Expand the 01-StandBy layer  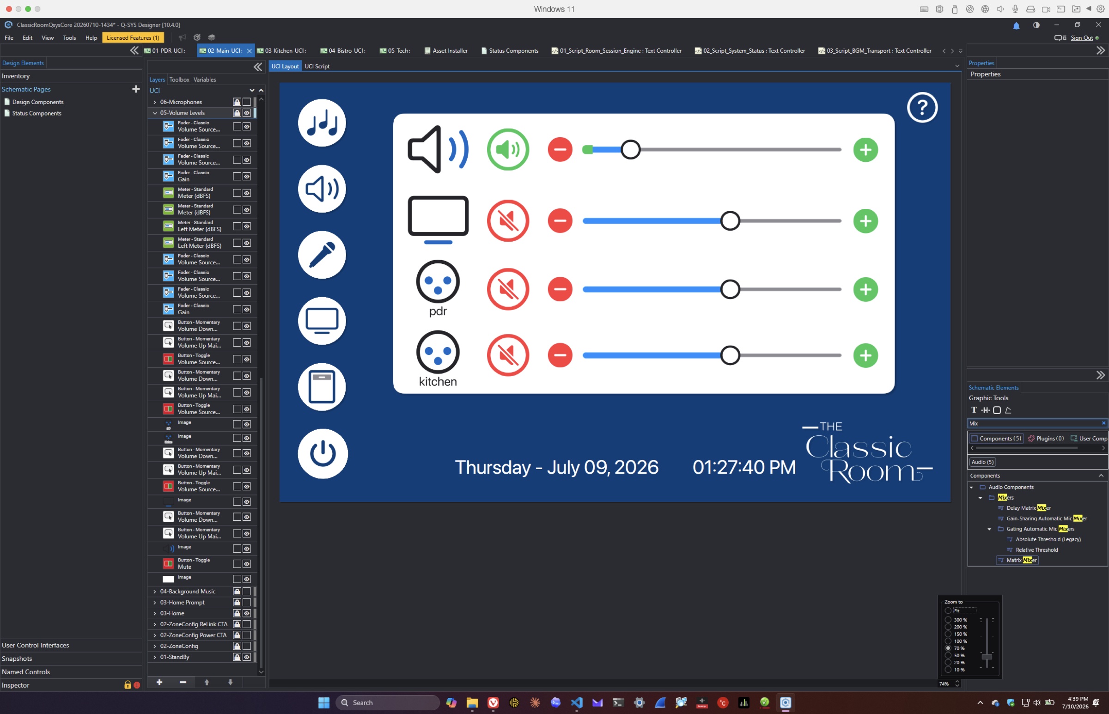pos(155,657)
